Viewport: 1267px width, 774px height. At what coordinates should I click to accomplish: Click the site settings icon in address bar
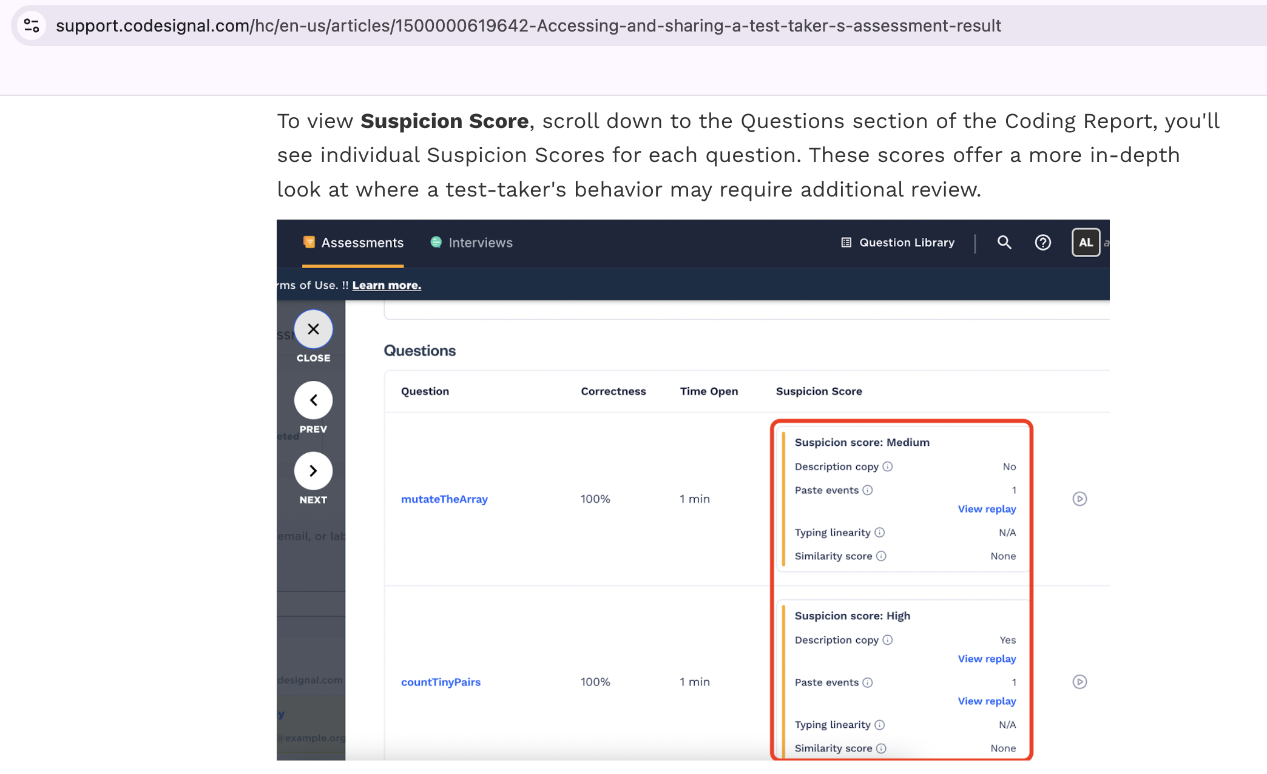32,25
